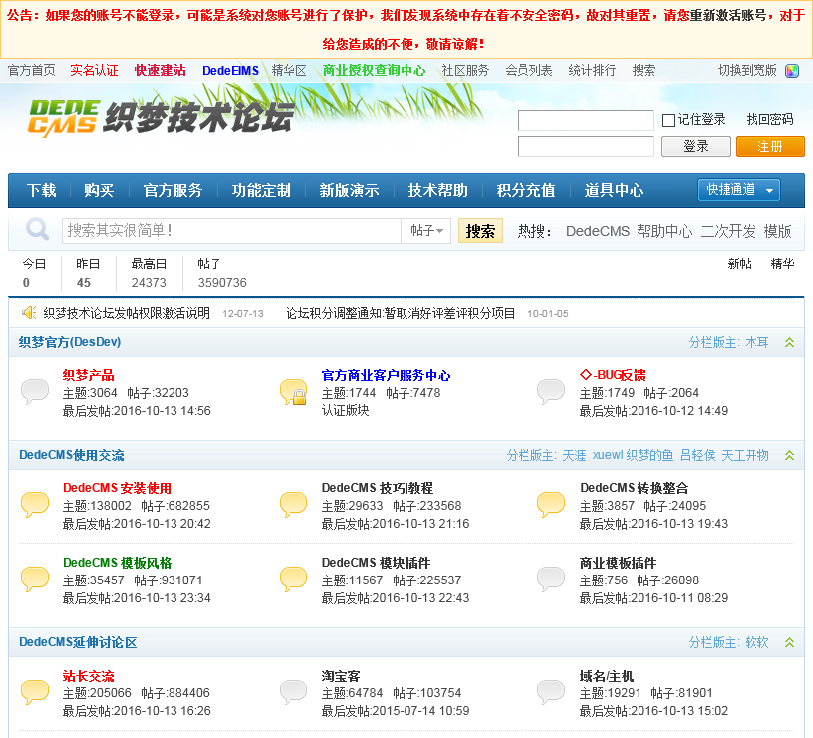Open the DedeCMS 模板风格 forum link

(117, 563)
